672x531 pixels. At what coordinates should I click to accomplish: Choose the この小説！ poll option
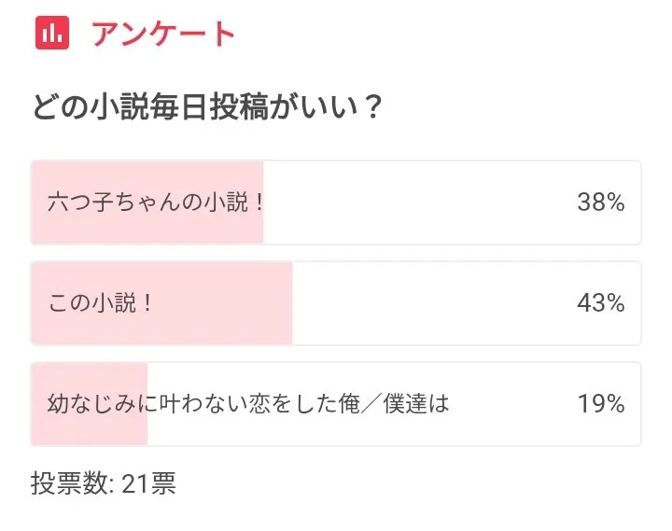[x=100, y=303]
